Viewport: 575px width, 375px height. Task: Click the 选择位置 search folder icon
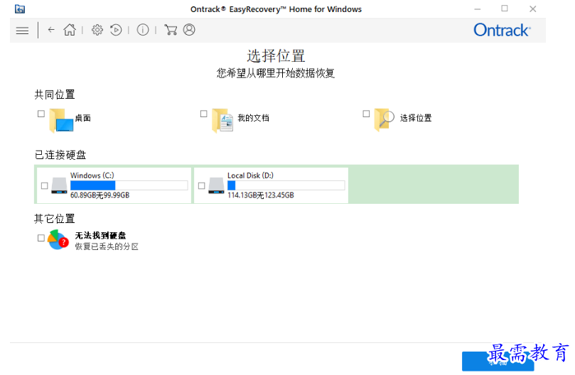(385, 119)
